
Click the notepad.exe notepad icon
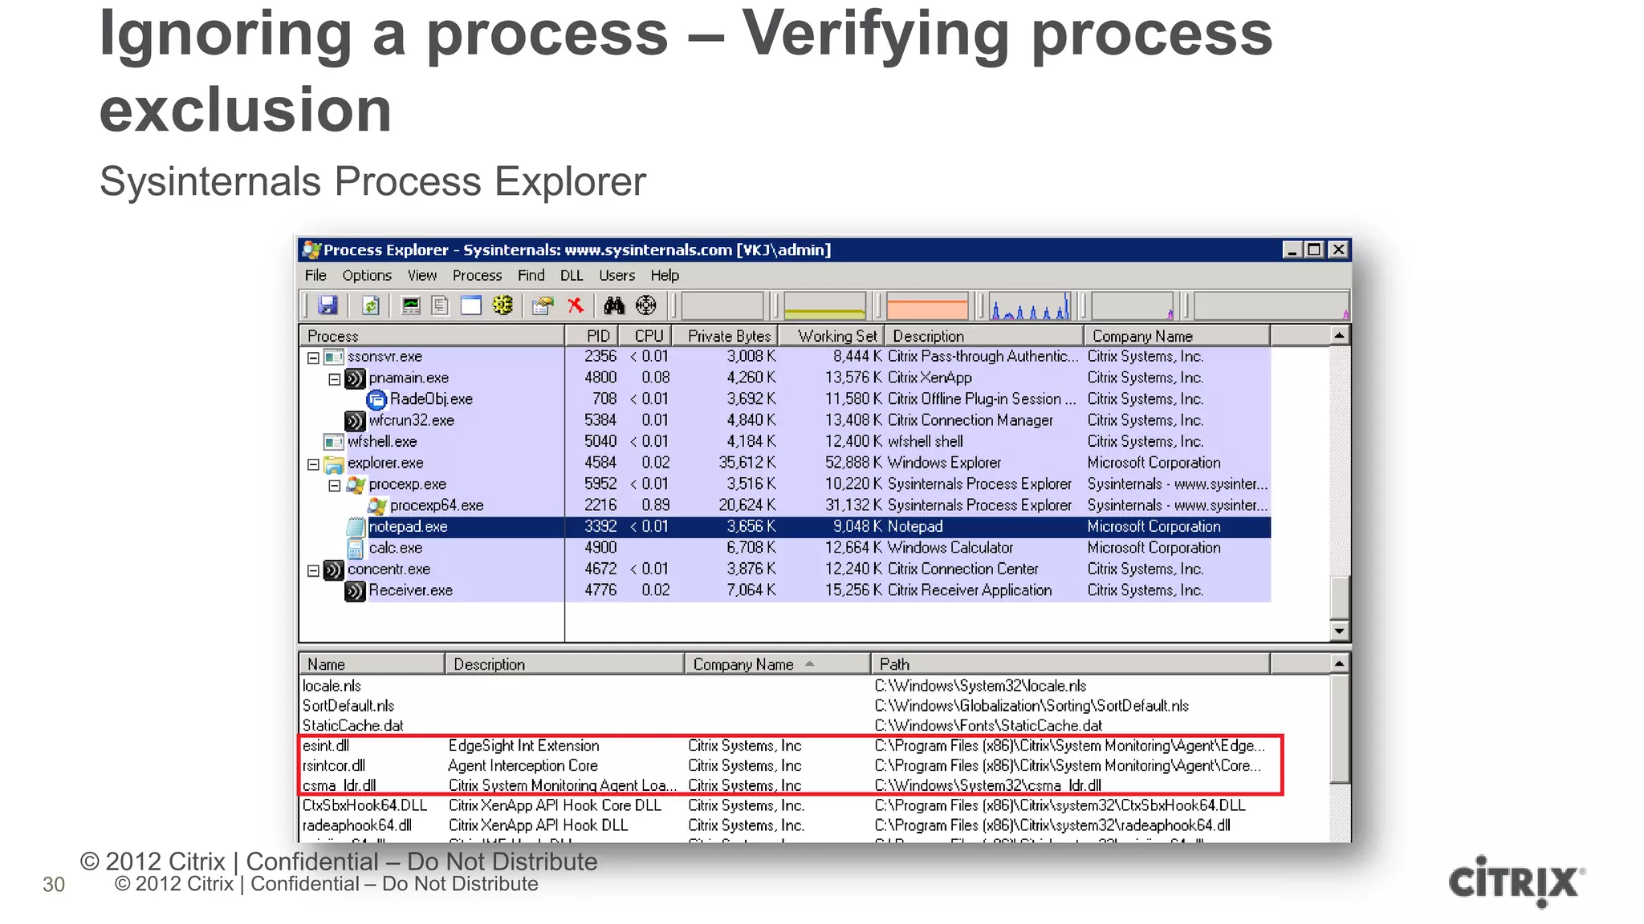point(356,527)
